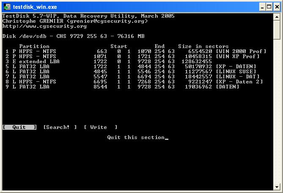This screenshot has height=193, width=283.
Task: Select the Quit menu option
Action: [x=19, y=127]
